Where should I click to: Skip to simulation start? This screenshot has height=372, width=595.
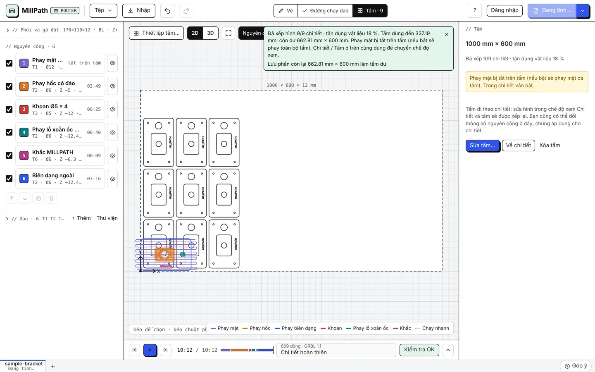(134, 350)
